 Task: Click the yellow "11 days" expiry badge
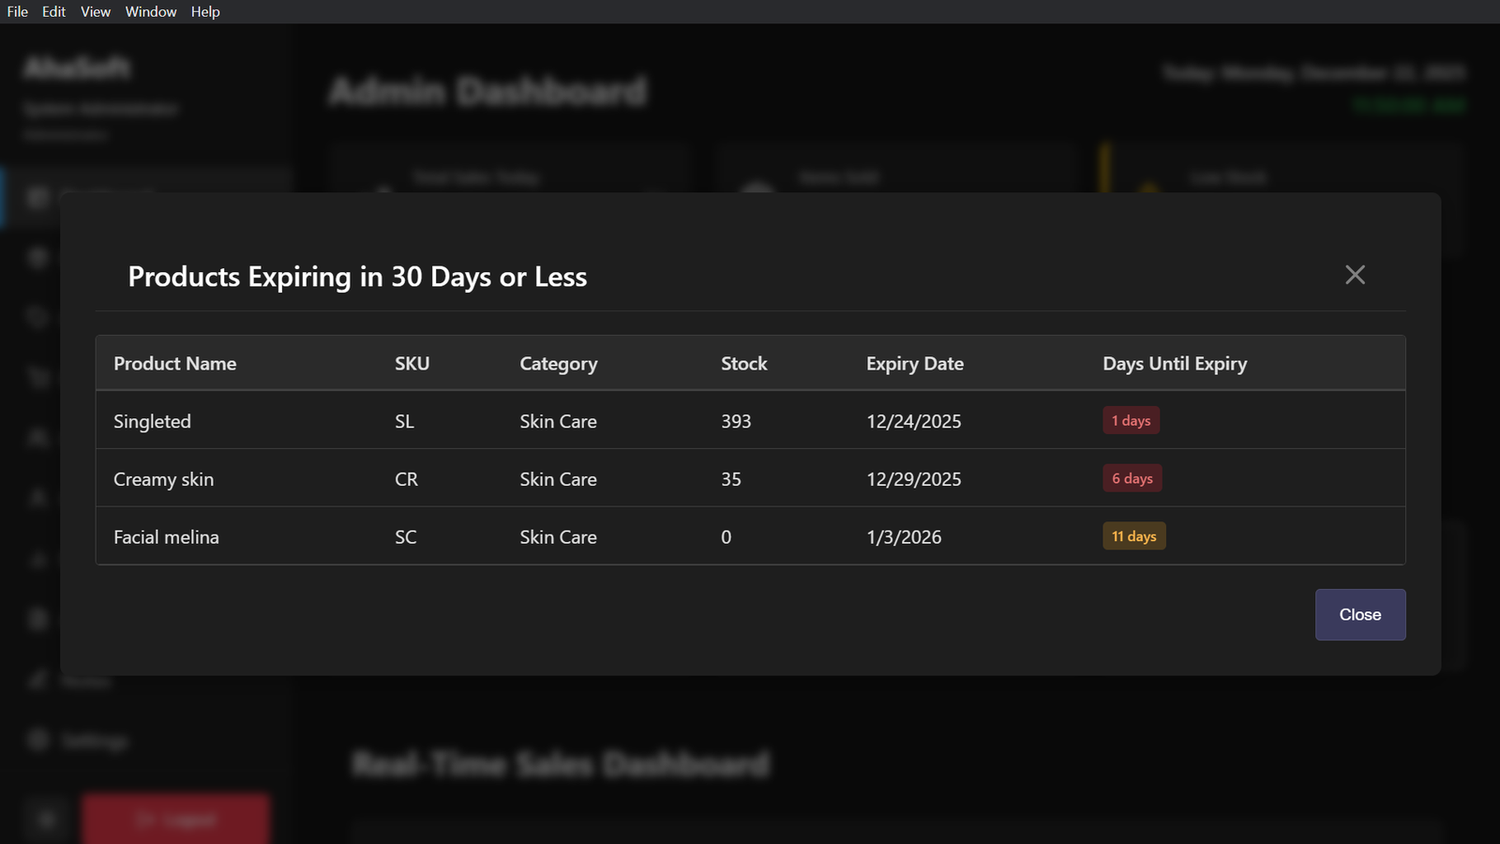tap(1134, 536)
